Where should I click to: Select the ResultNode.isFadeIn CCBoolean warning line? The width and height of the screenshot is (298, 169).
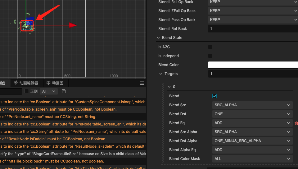tap(73, 139)
